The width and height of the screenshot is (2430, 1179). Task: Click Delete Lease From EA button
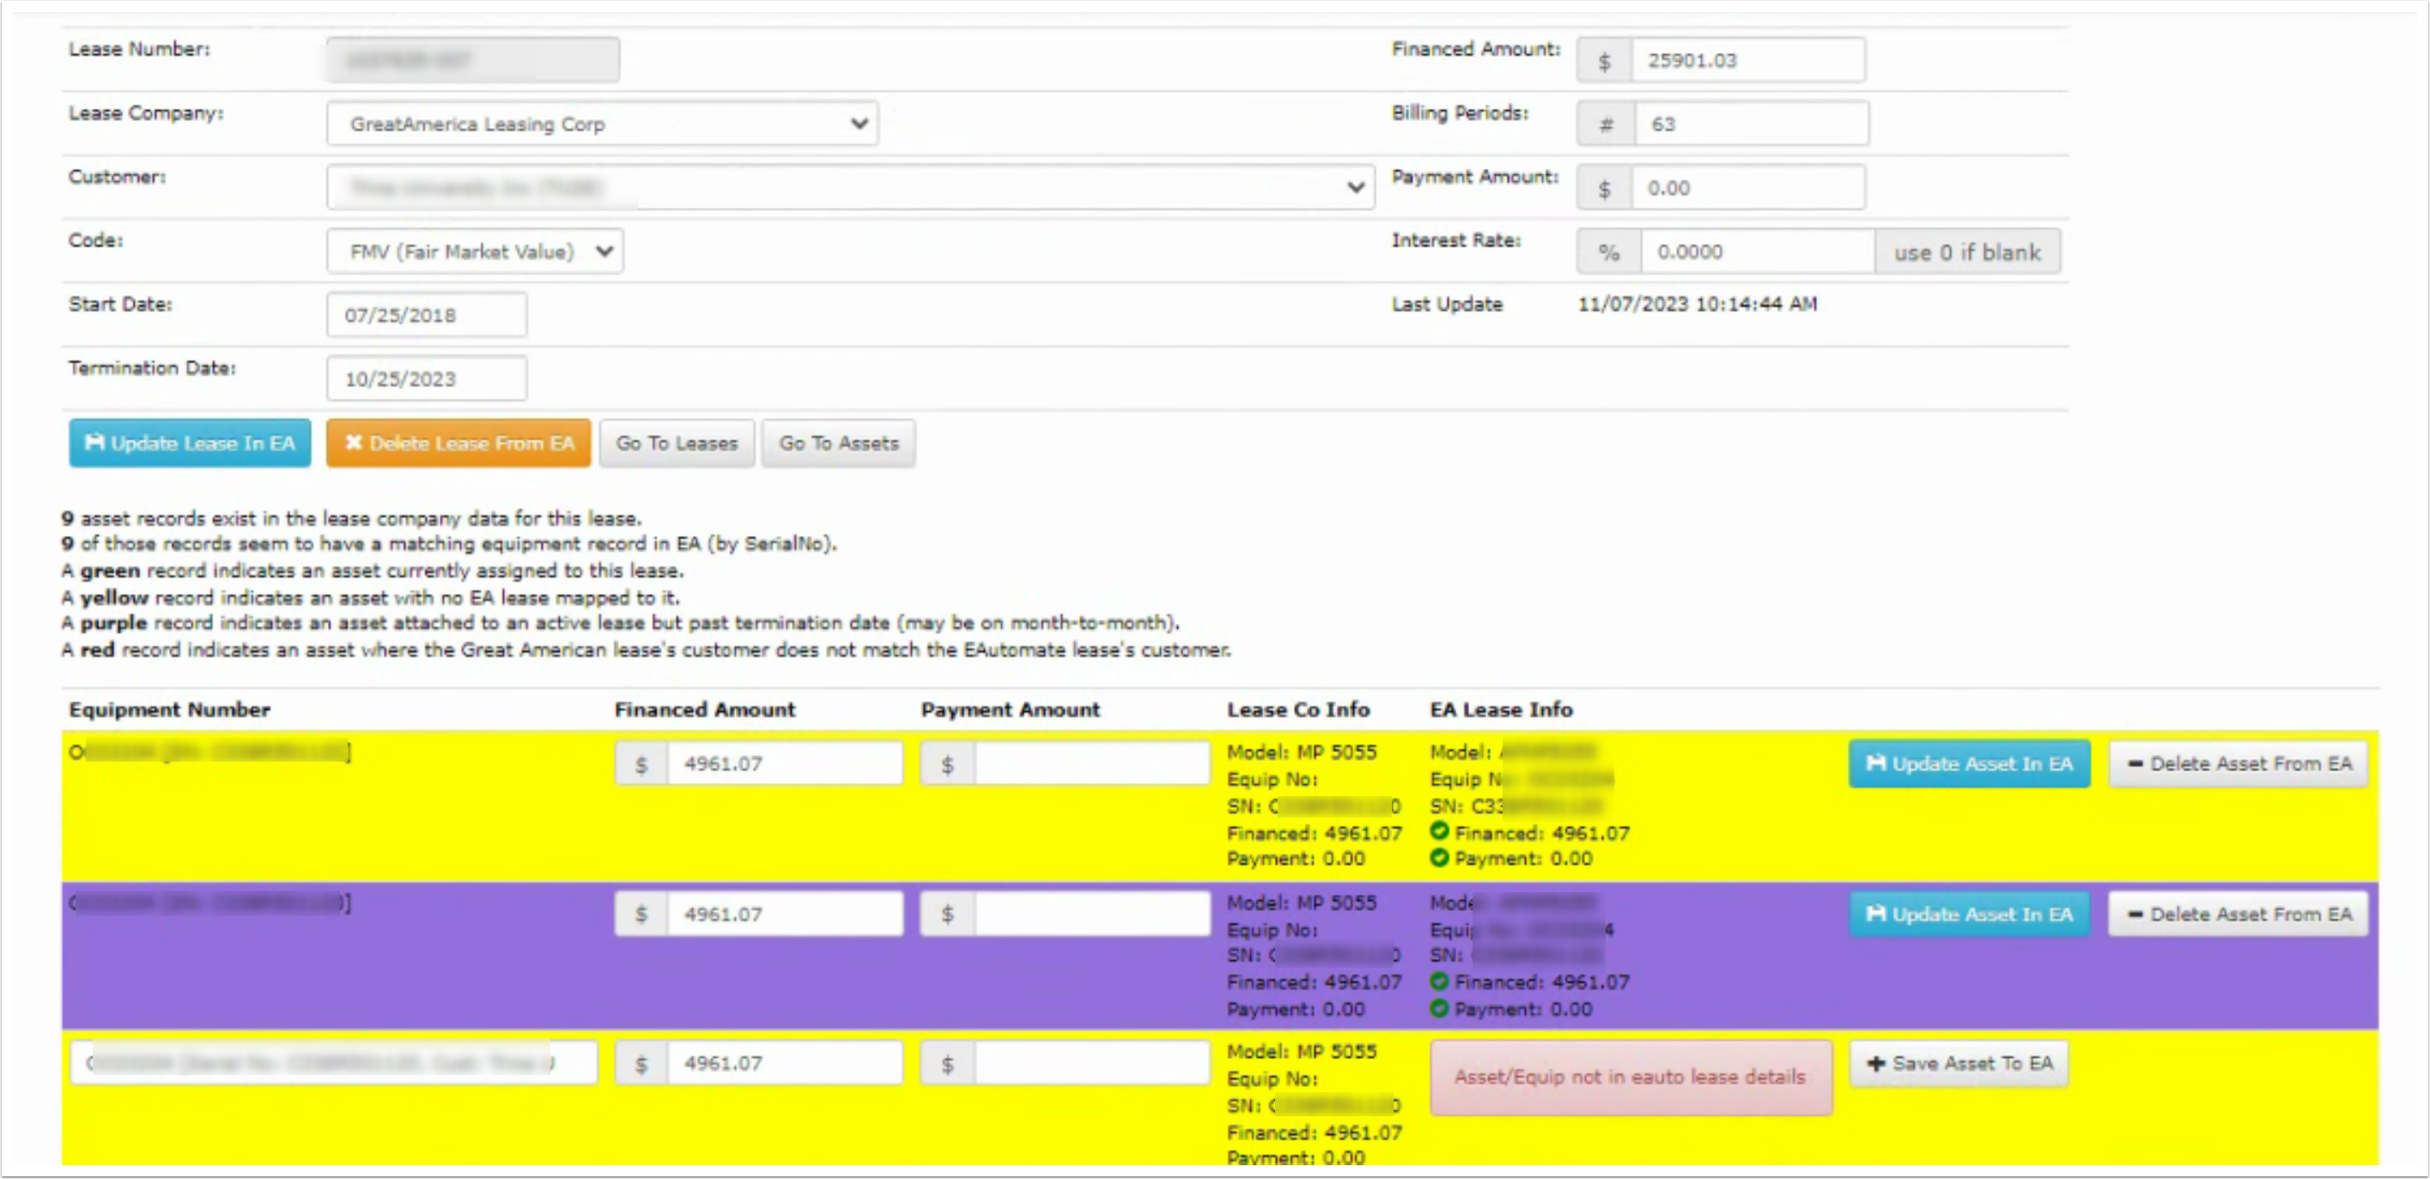[x=459, y=443]
